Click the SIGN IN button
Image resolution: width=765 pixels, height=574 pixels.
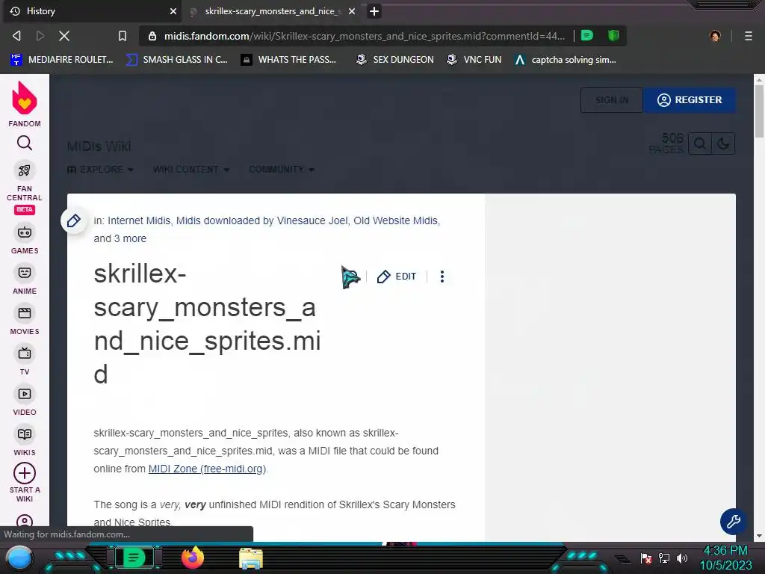[x=612, y=100]
